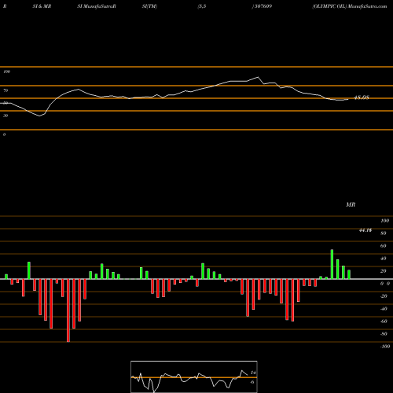
Task: Click the MR axis label -60
Action: [x=384, y=321]
